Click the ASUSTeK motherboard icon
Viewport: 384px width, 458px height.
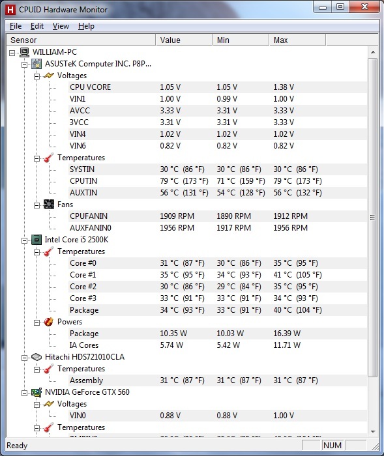[x=37, y=64]
